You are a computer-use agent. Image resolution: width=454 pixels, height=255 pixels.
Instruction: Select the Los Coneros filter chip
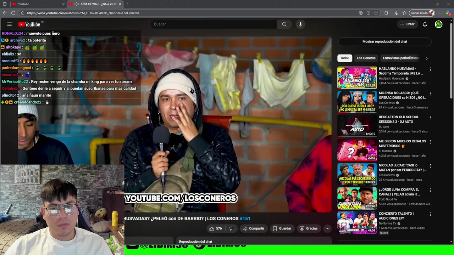(366, 58)
